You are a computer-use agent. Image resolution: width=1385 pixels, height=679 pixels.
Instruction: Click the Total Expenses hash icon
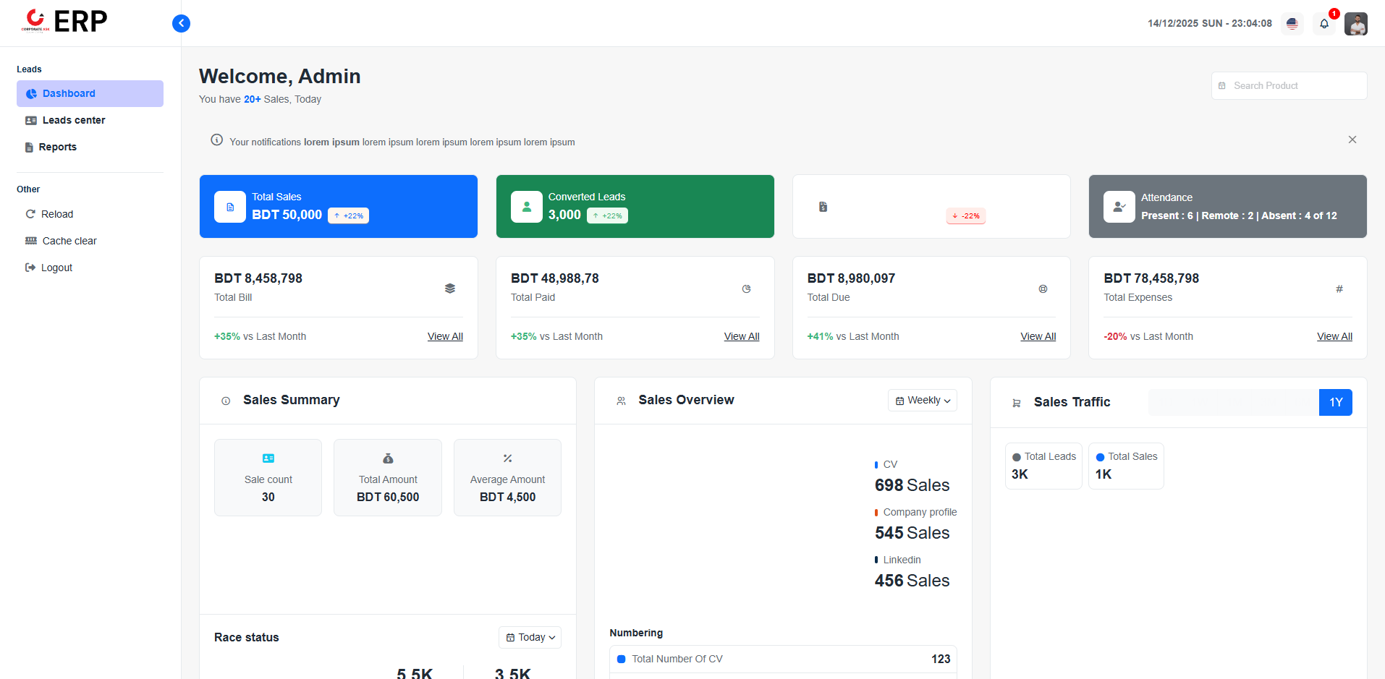1339,289
